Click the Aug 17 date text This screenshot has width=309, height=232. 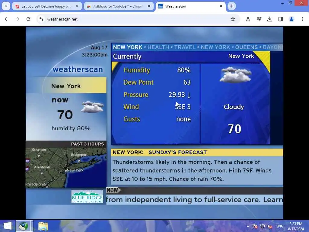tap(99, 47)
